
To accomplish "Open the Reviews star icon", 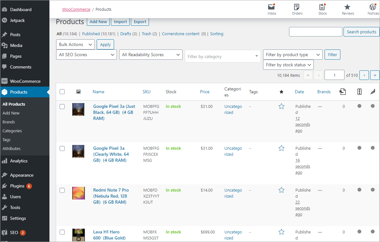I will point(347,7).
